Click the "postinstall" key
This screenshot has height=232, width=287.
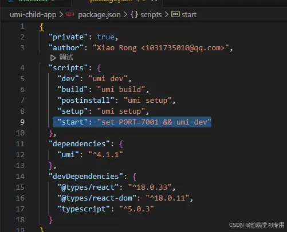[x=86, y=101]
